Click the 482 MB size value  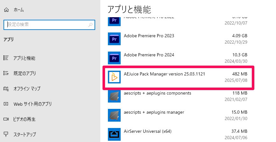point(240,74)
